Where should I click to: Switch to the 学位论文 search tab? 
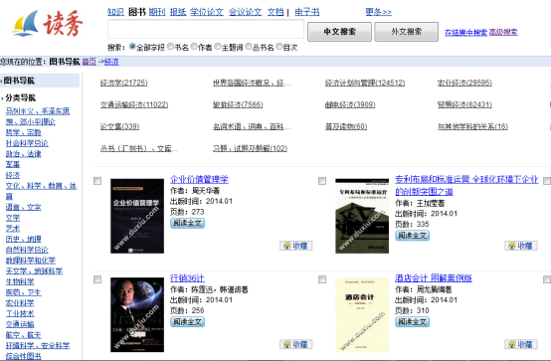(x=207, y=12)
